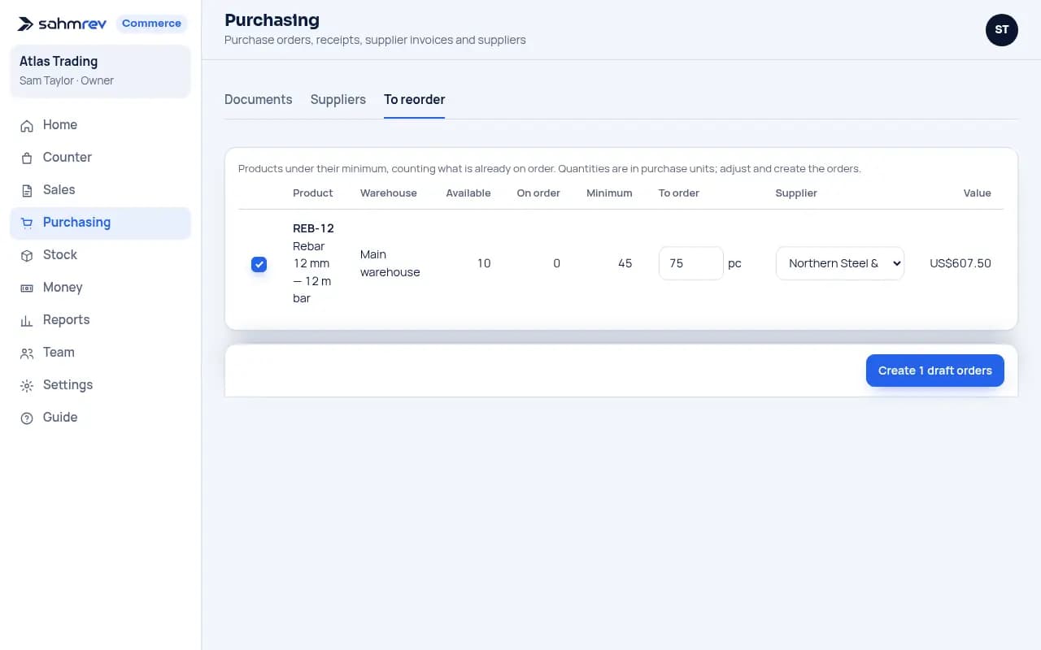Viewport: 1041px width, 650px height.
Task: Open the Northern Steel supplier dropdown
Action: pos(840,263)
